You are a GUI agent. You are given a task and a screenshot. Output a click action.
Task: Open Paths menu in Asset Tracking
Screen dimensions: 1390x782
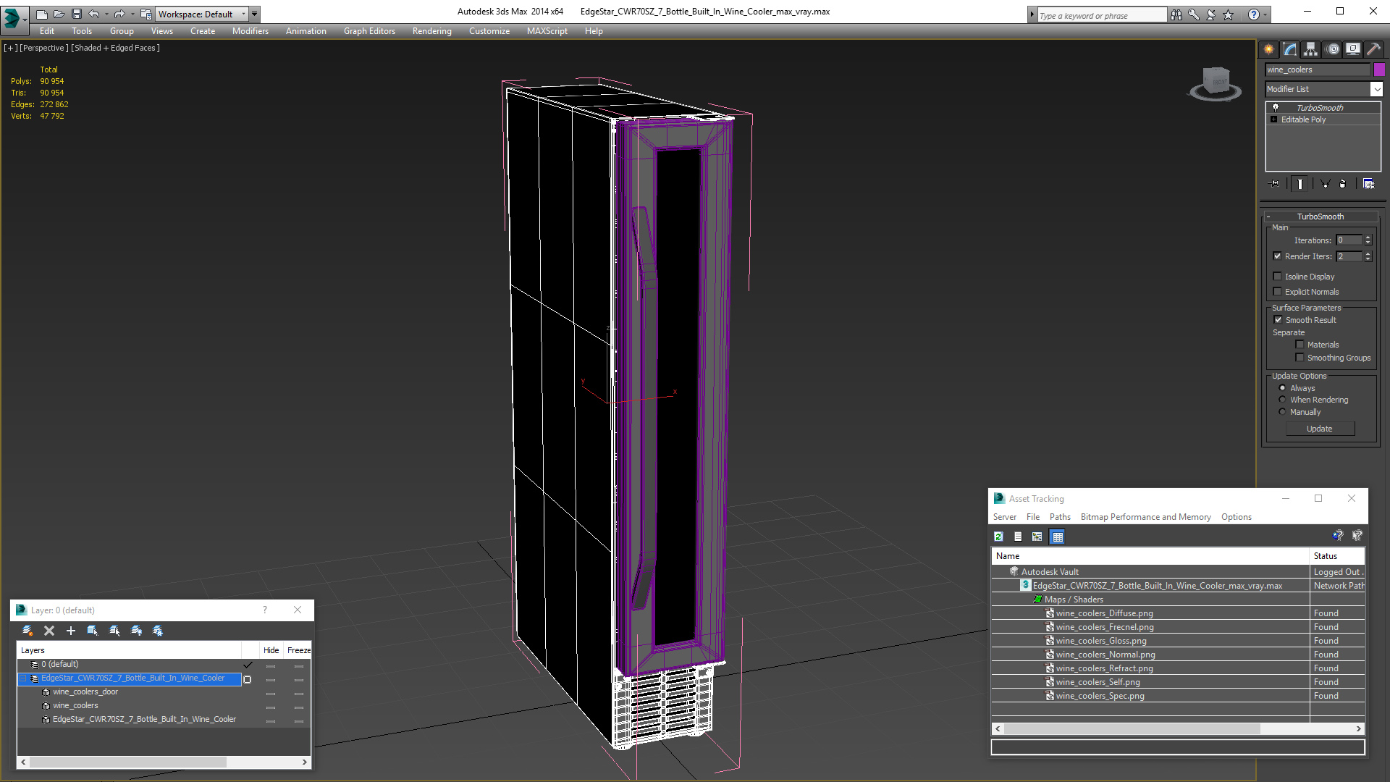tap(1059, 517)
